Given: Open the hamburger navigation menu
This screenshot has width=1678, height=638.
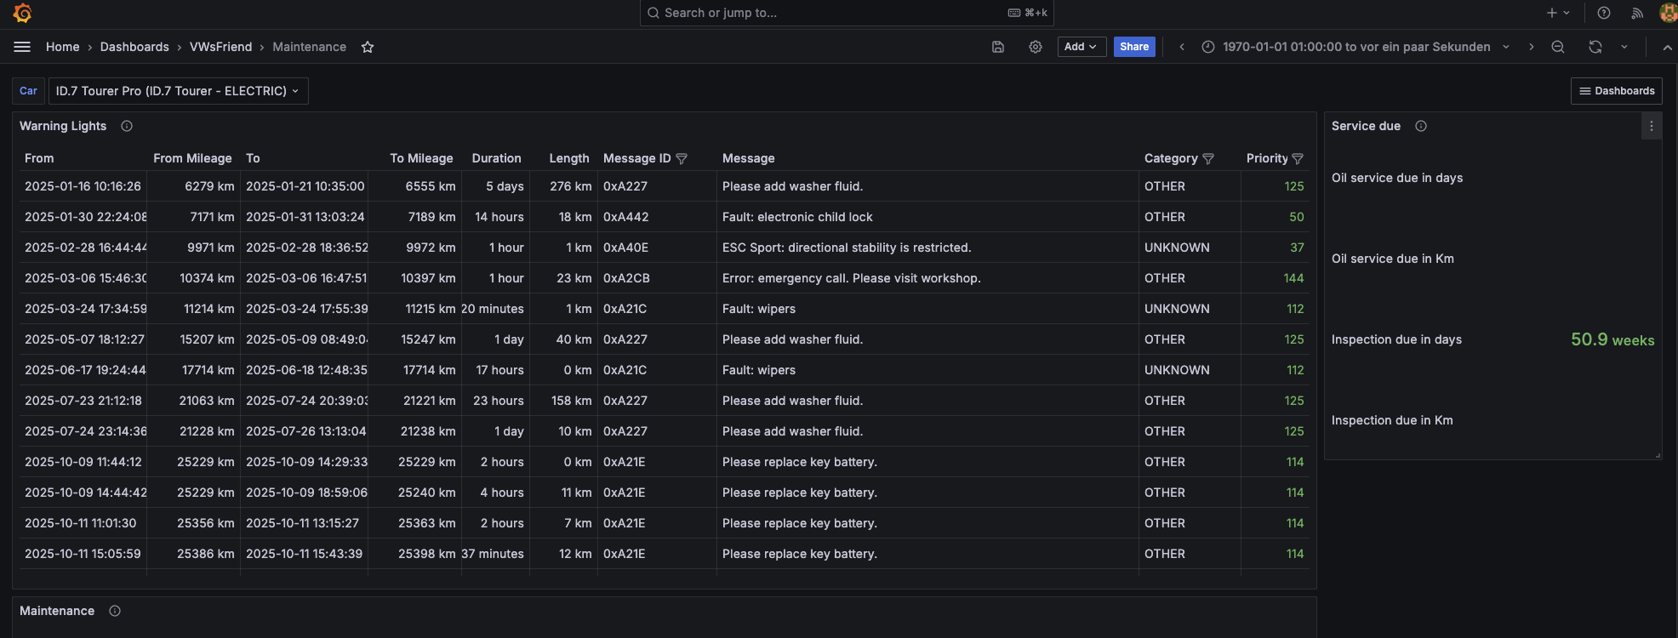Looking at the screenshot, I should pyautogui.click(x=22, y=47).
